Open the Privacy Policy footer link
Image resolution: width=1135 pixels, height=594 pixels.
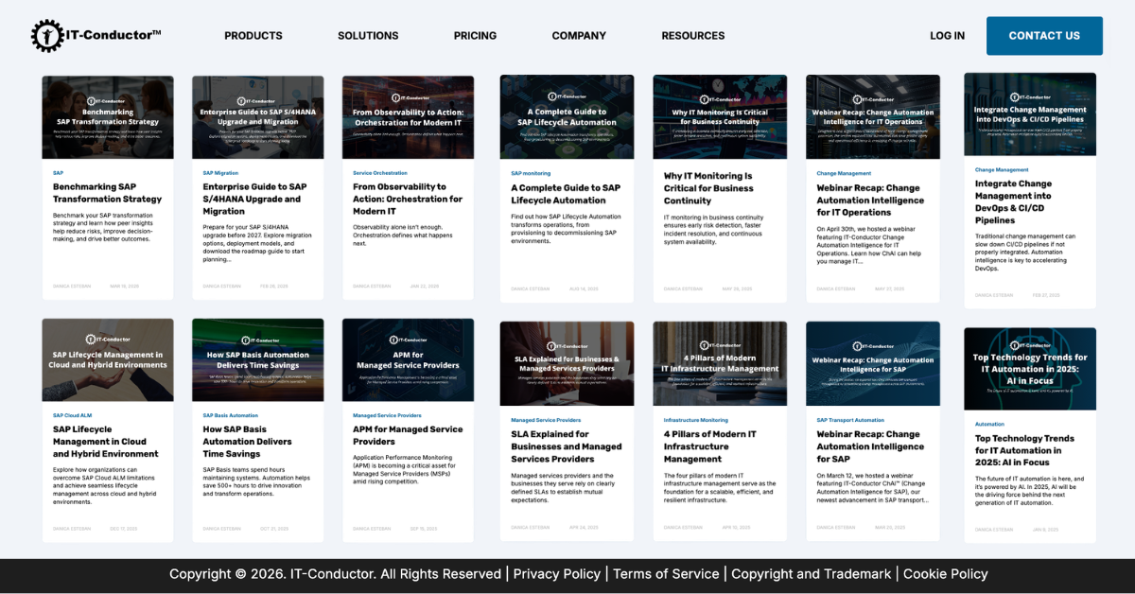(x=556, y=574)
